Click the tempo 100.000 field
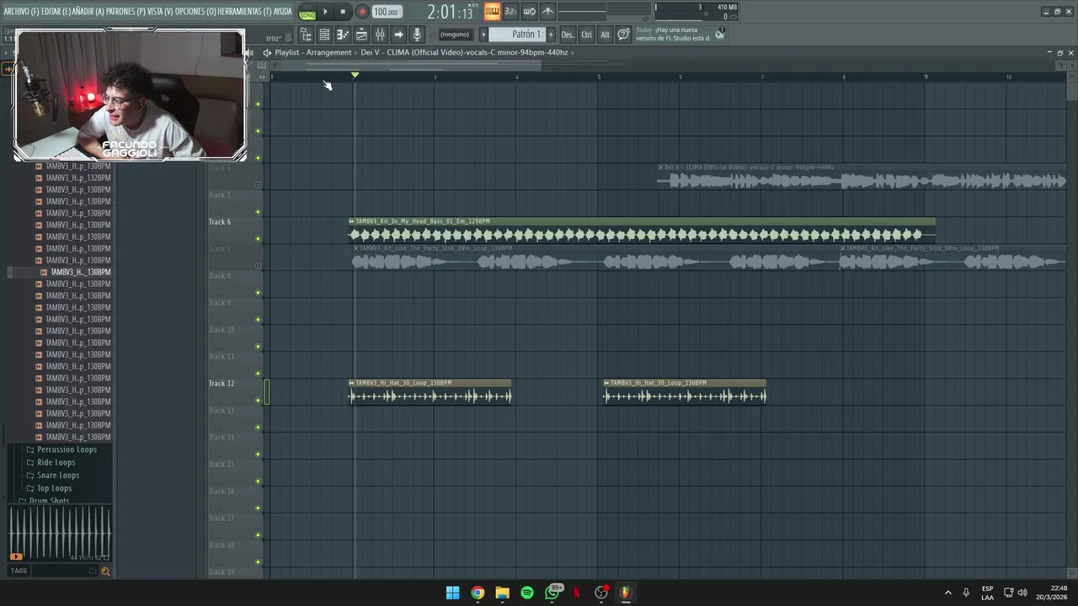The width and height of the screenshot is (1078, 606). pyautogui.click(x=387, y=12)
